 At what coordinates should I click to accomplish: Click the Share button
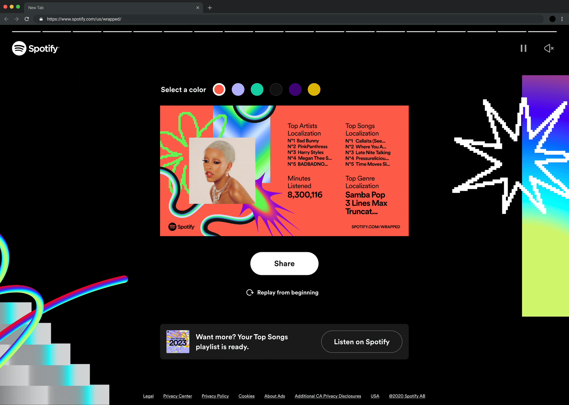pos(284,263)
